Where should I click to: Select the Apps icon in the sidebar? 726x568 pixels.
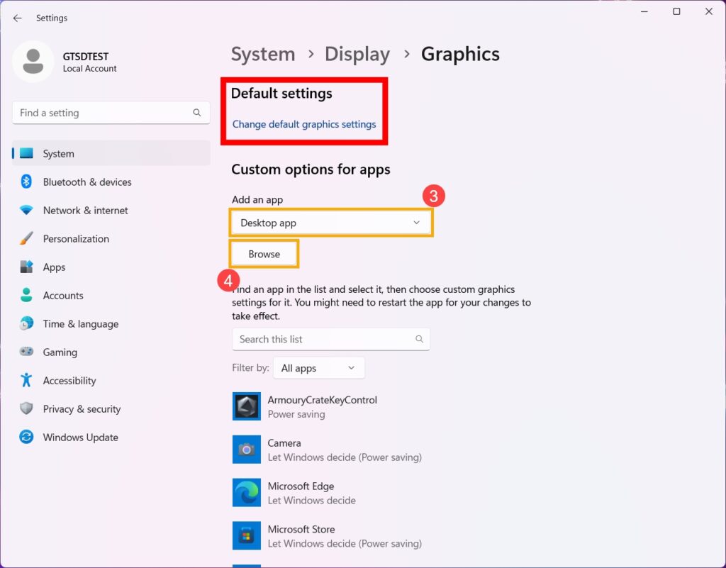pyautogui.click(x=26, y=267)
